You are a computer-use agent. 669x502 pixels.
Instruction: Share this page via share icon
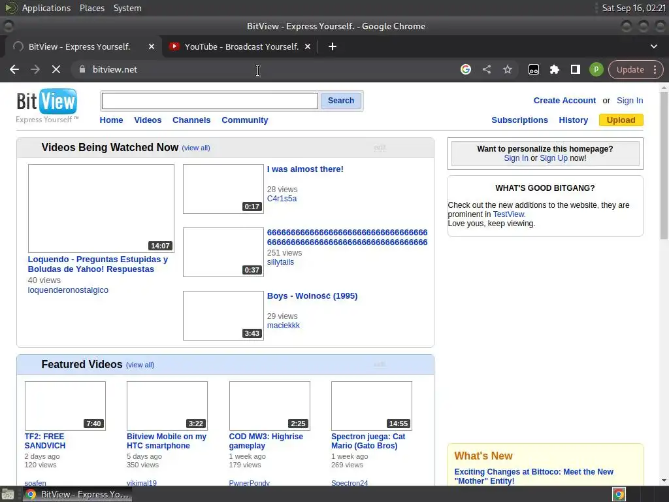tap(487, 69)
